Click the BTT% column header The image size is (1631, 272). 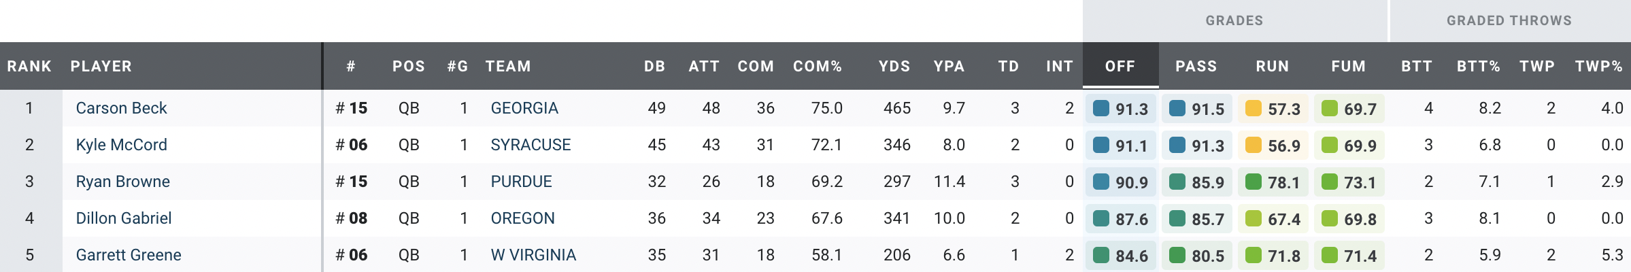click(x=1478, y=66)
